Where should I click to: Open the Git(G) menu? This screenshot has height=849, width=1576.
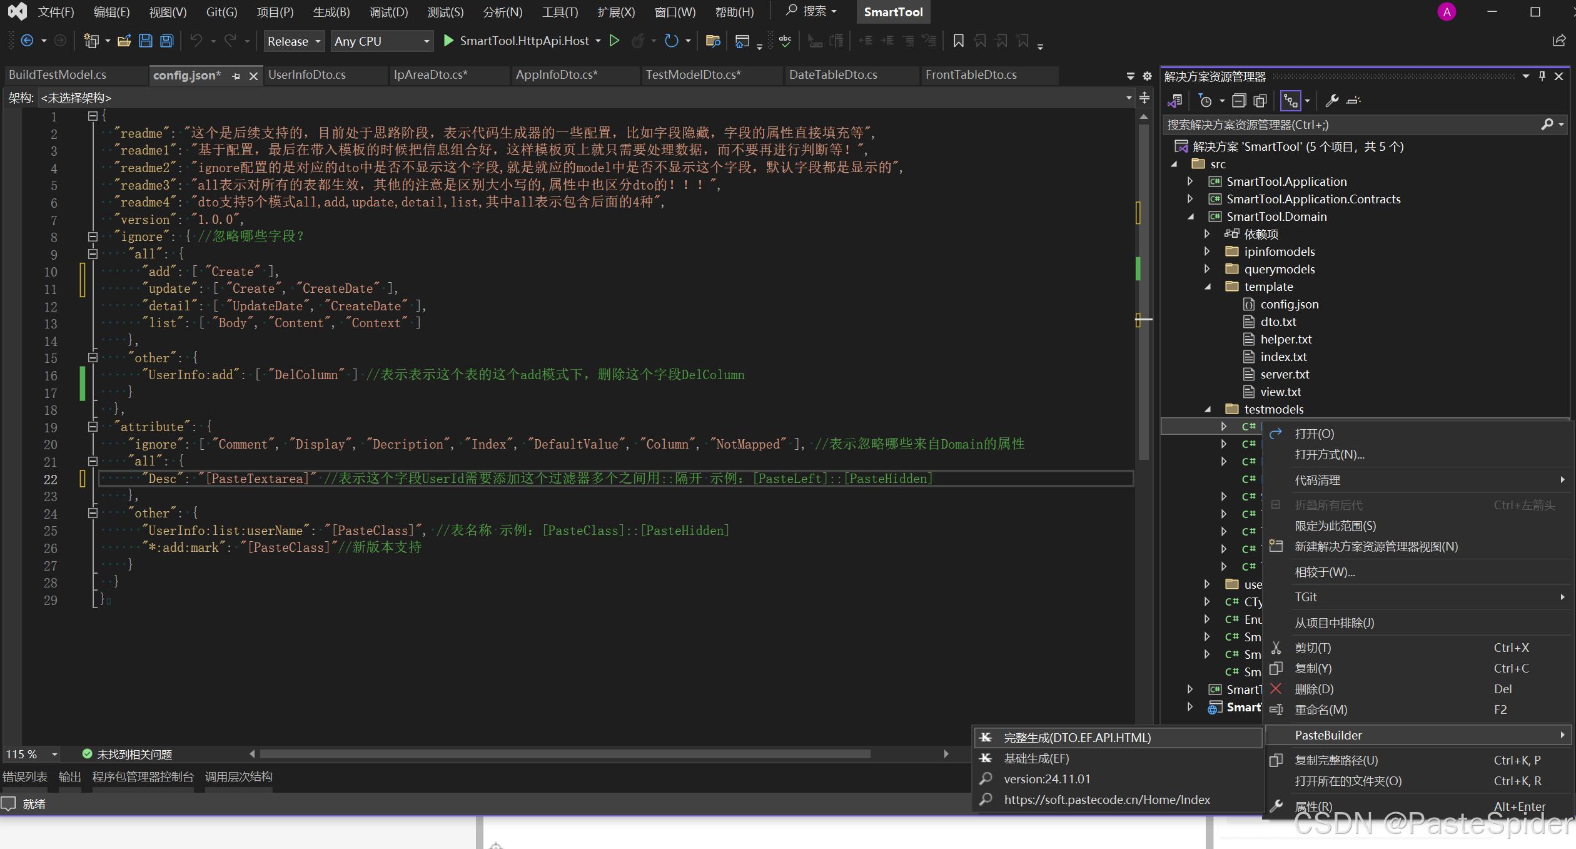[x=222, y=12]
